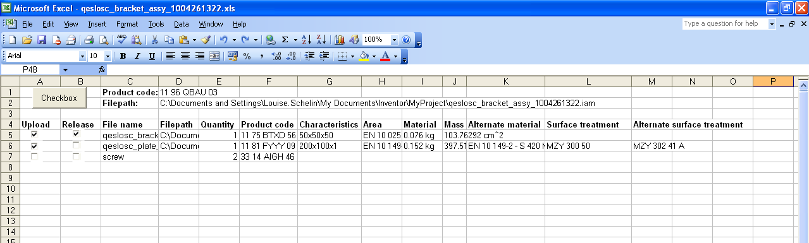Open the font size 10 dropdown
Screen dimensions: 809x243
point(108,56)
